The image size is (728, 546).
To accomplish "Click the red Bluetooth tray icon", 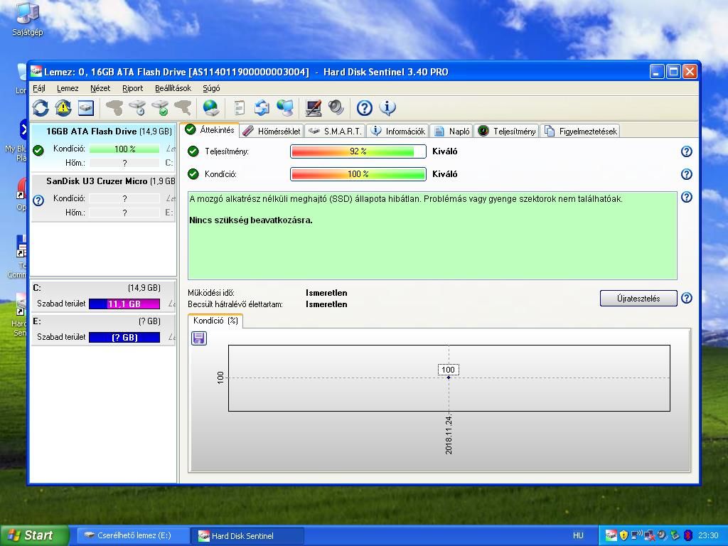I will coord(688,535).
